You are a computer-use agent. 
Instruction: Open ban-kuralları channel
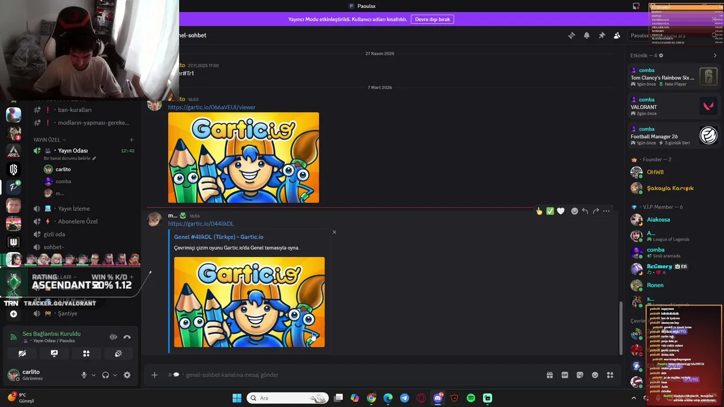75,110
